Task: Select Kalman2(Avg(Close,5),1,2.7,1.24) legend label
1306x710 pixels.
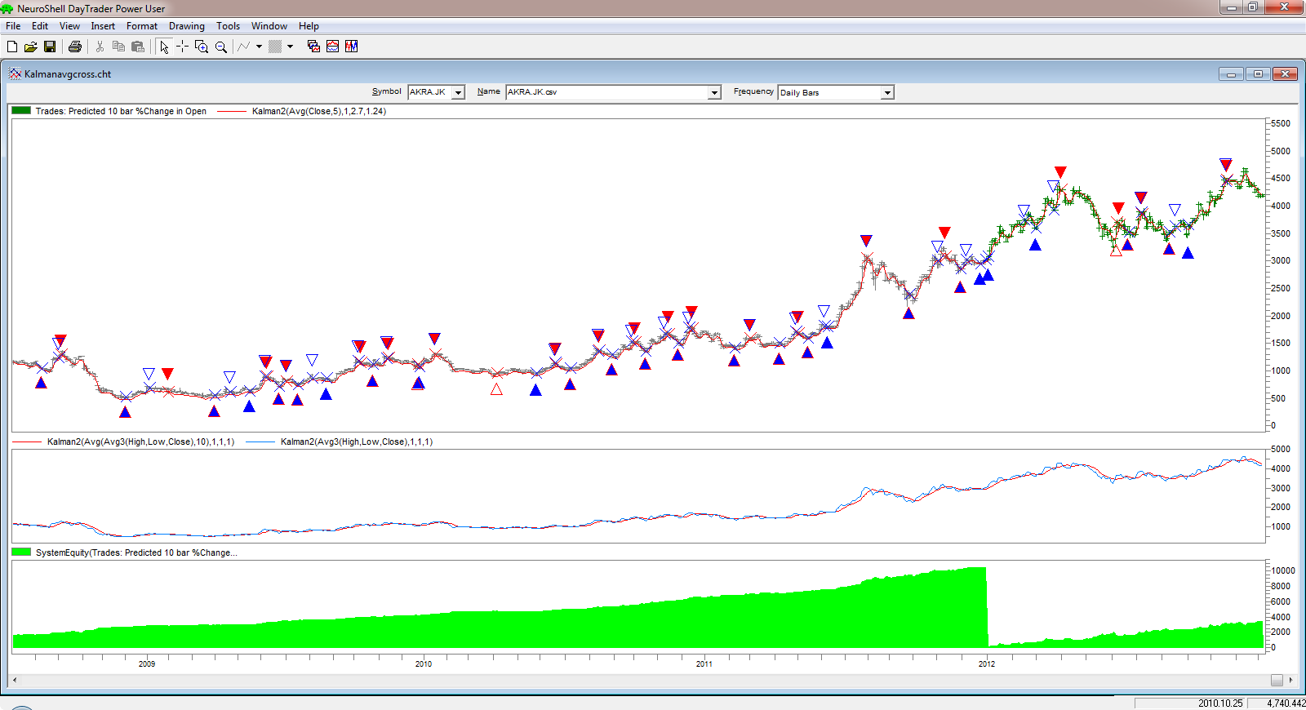Action: point(319,111)
